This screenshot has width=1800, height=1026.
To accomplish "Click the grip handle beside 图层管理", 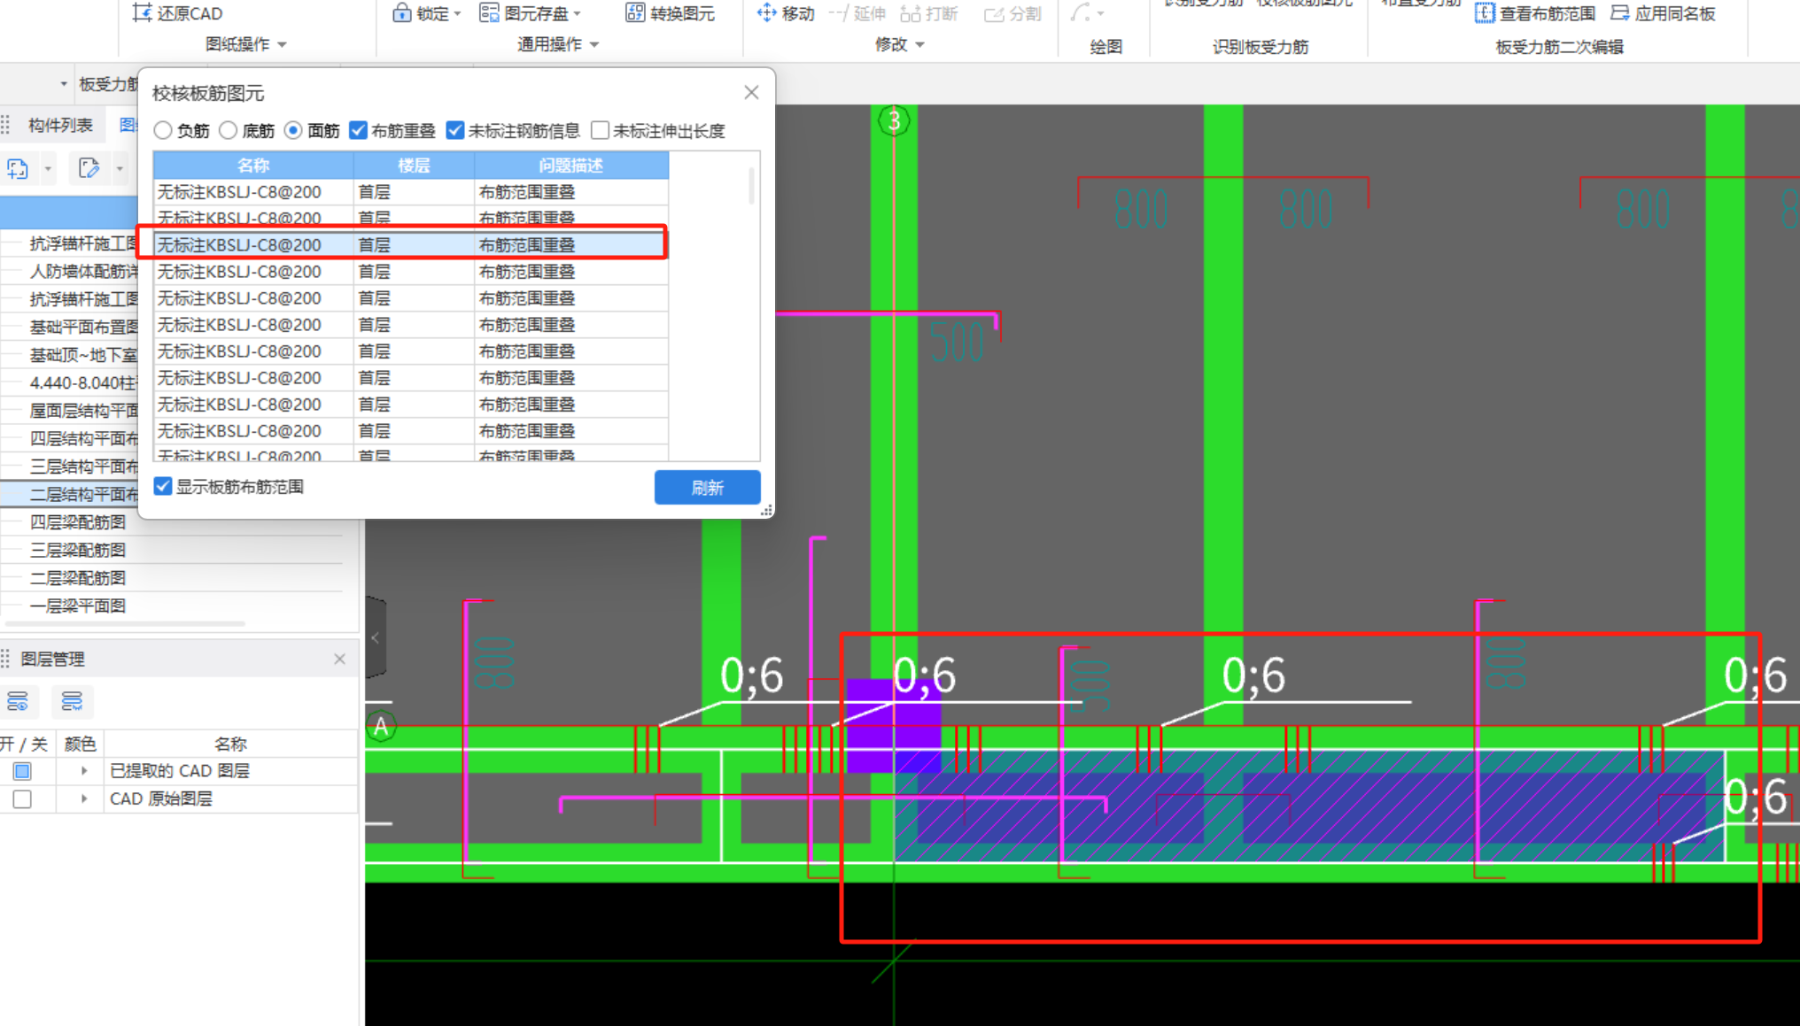I will coord(6,659).
